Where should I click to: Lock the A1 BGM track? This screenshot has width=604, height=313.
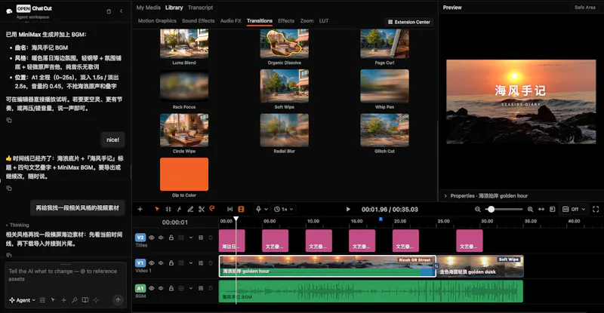tap(171, 288)
